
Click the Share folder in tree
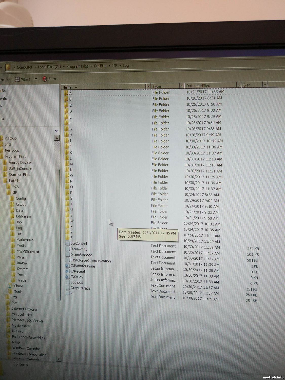(18, 286)
